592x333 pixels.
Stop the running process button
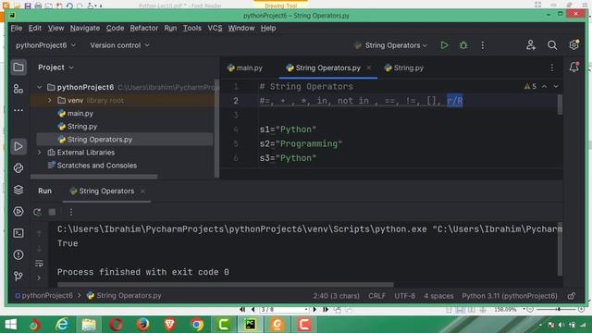point(52,212)
